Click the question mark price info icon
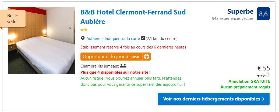279x112 pixels. pyautogui.click(x=268, y=74)
